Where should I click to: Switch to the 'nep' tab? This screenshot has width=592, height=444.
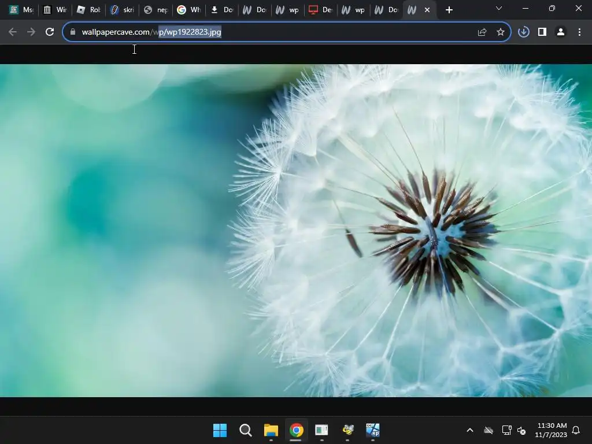click(156, 10)
